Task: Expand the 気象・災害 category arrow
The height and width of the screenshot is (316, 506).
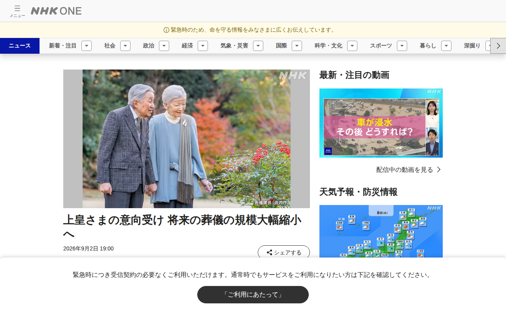Action: point(258,46)
